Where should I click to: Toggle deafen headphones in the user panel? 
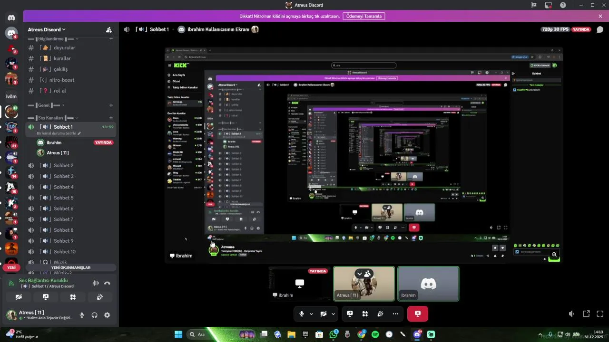pos(94,315)
